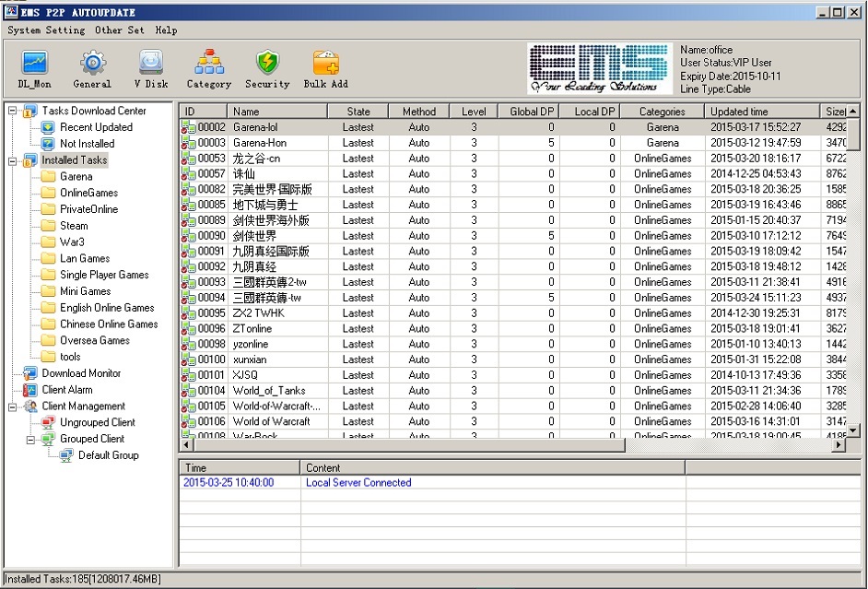
Task: Open the Category toolbar icon
Action: click(208, 63)
